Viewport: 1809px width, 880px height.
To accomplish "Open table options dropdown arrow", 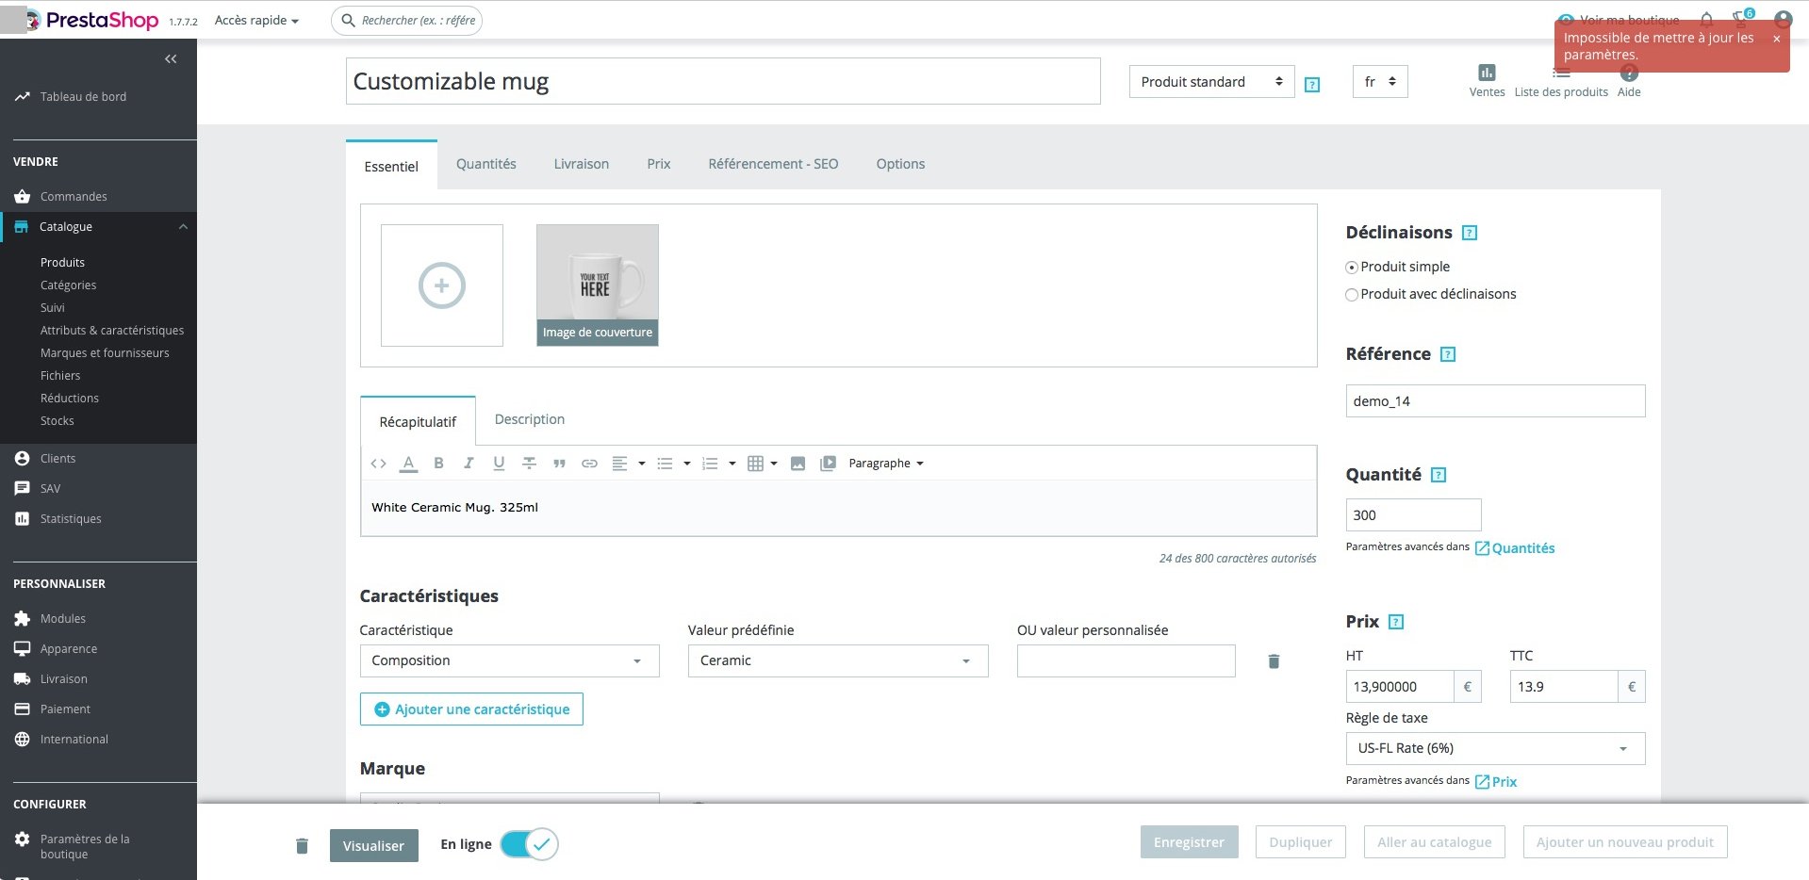I will pos(774,464).
